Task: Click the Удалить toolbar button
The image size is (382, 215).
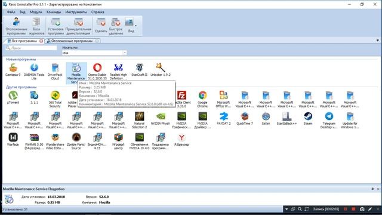Action: (101, 26)
